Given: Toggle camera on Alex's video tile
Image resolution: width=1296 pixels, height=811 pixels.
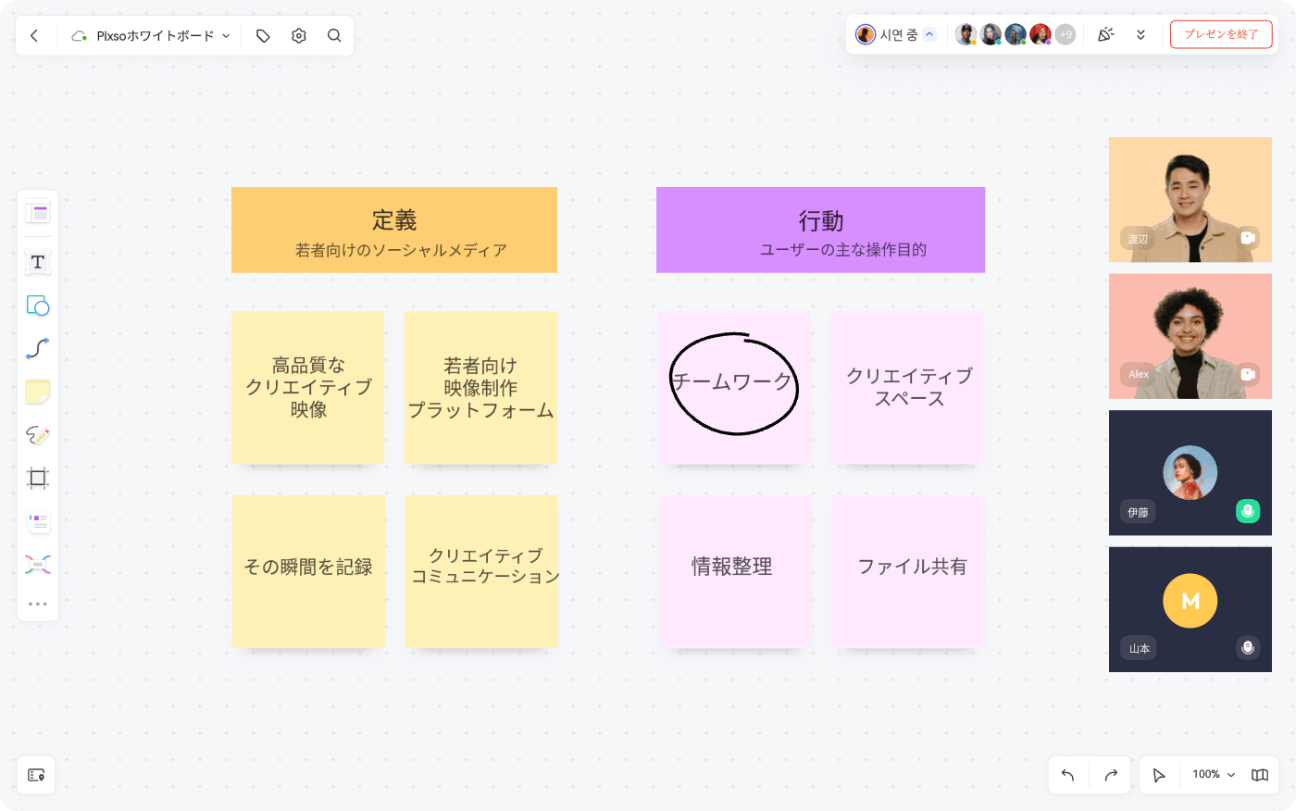Looking at the screenshot, I should click(1248, 374).
